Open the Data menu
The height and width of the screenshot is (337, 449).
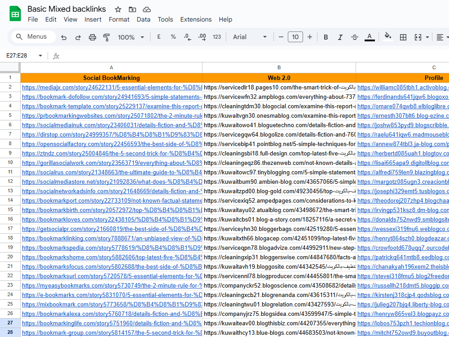[144, 19]
